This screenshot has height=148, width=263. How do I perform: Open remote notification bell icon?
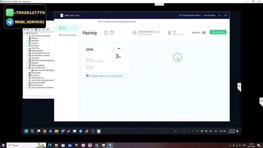[238, 131]
